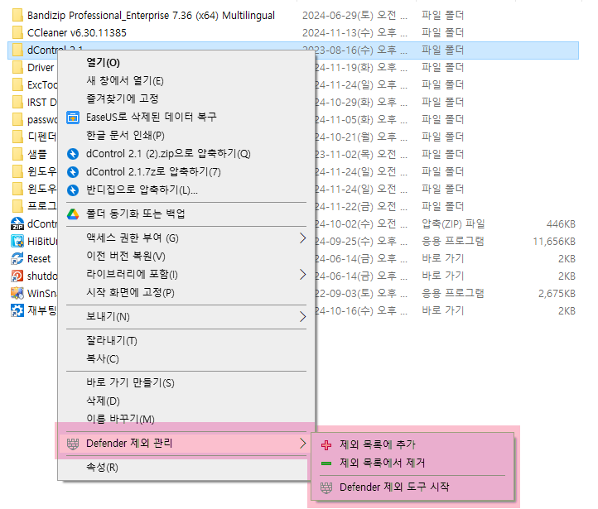The height and width of the screenshot is (509, 598).
Task: Expand the Defender 제외 관리 submenu arrow
Action: coord(303,444)
